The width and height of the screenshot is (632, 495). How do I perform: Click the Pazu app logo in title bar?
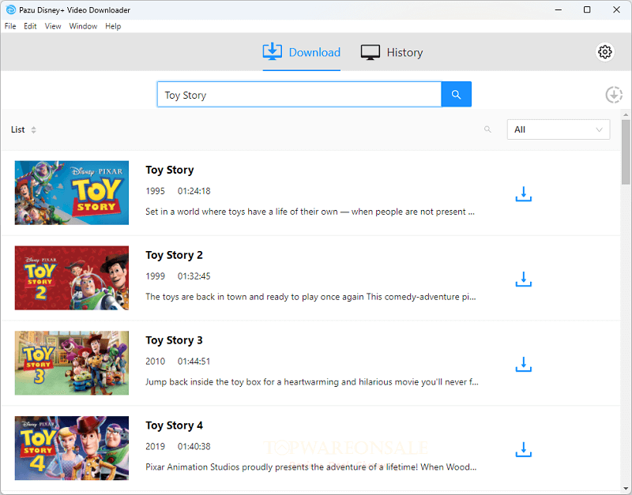11,9
